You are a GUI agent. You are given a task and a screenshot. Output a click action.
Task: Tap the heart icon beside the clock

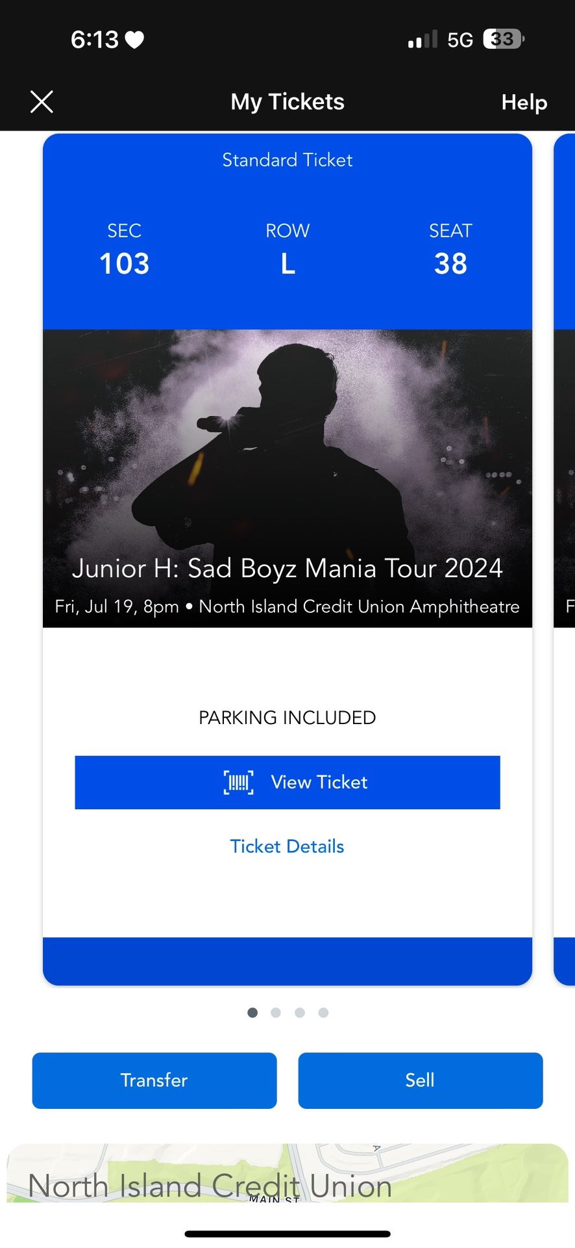pos(134,40)
